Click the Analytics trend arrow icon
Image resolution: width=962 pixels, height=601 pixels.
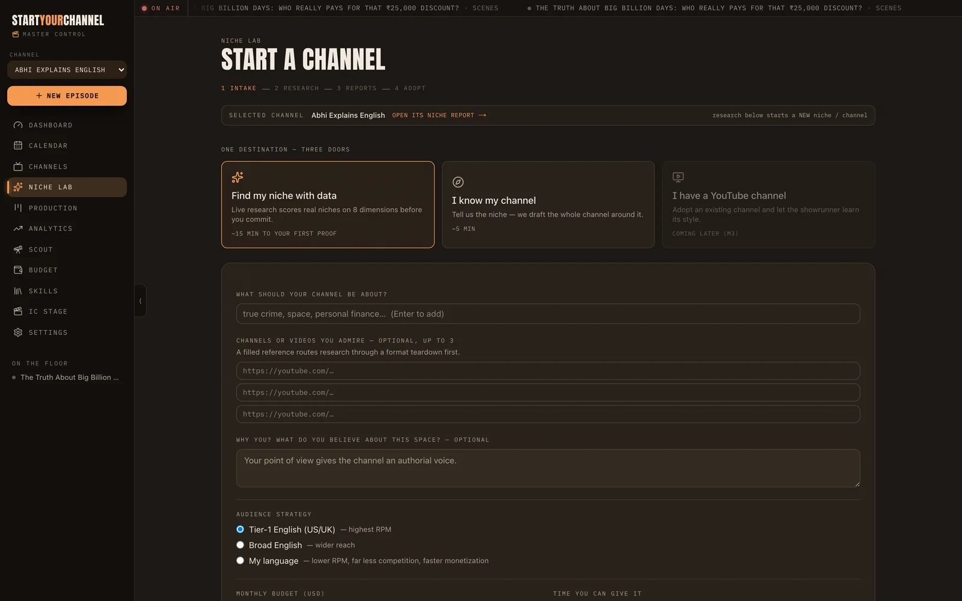18,228
